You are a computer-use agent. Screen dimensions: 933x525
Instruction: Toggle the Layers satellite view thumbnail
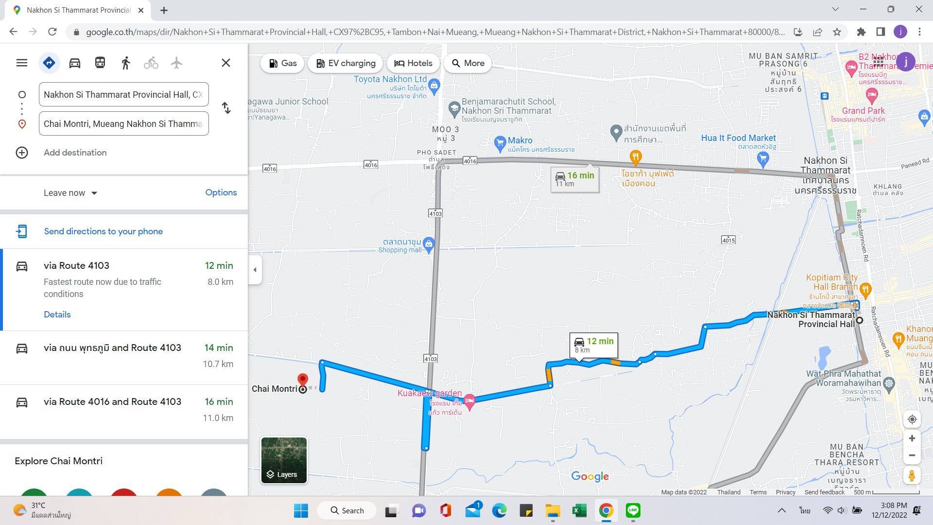[x=284, y=460]
